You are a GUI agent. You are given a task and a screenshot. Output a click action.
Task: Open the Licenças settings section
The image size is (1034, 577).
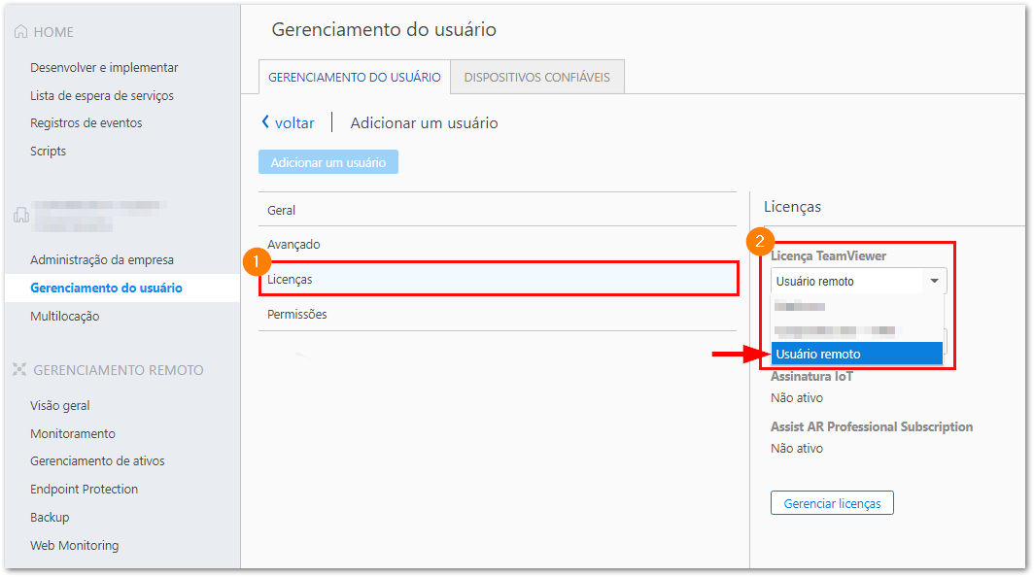pos(498,279)
